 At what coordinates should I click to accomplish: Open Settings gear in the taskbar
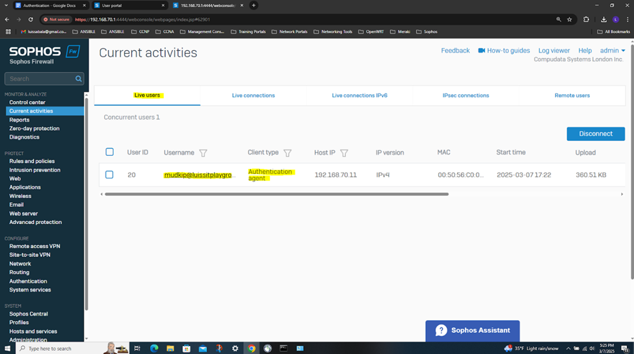[x=235, y=348]
